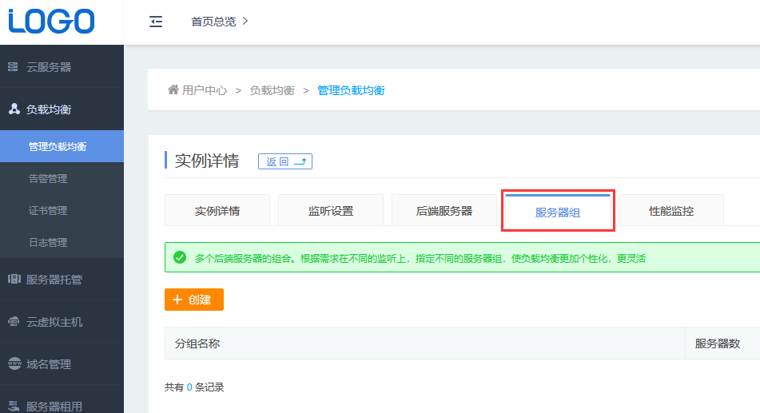Click the orange 创建 button
760x413 pixels.
point(194,300)
